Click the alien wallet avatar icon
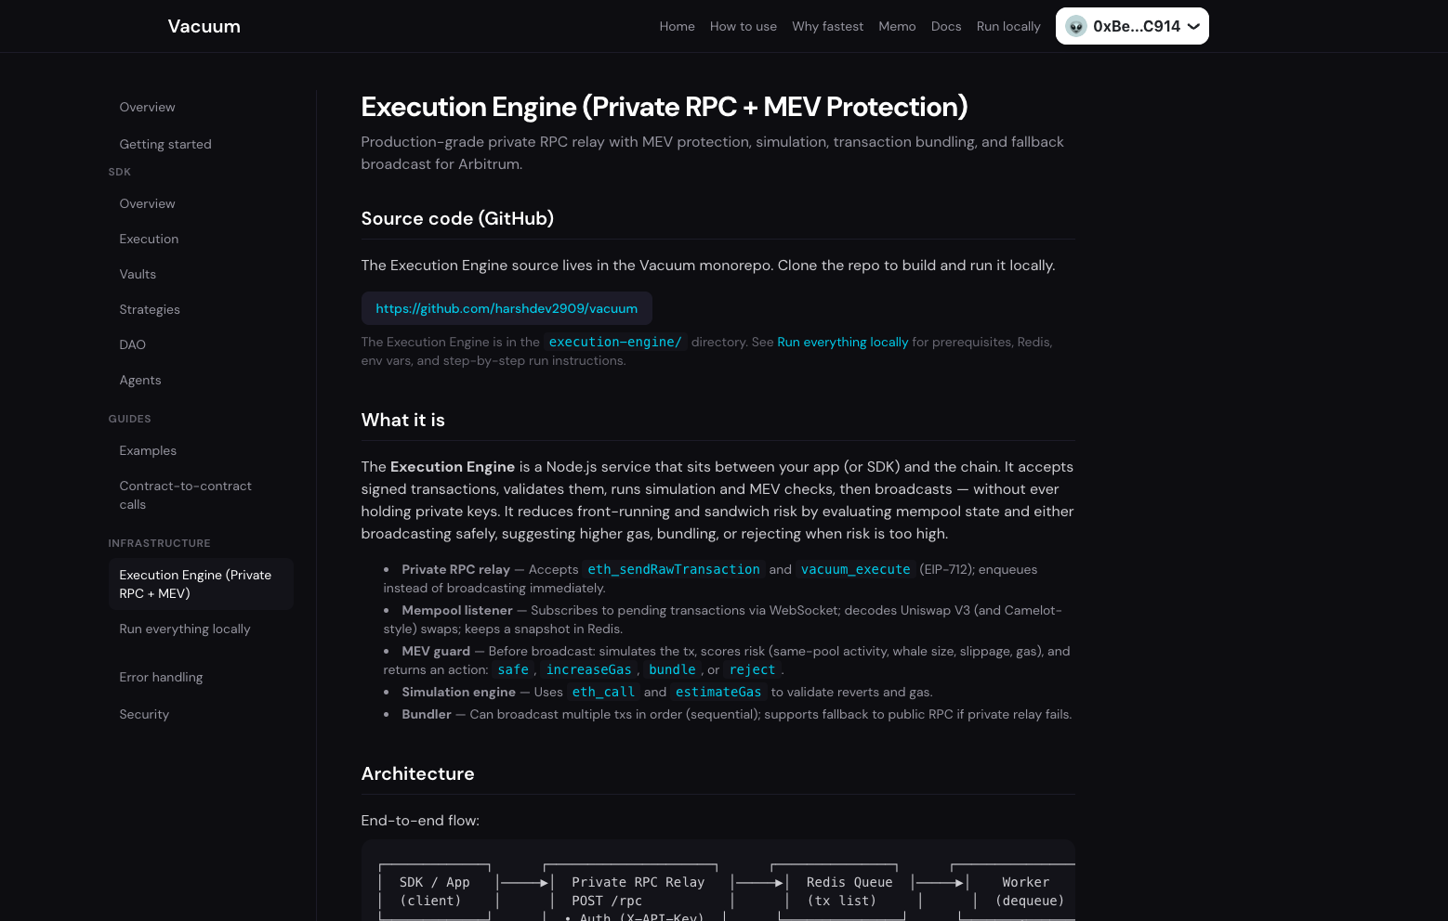This screenshot has height=921, width=1448. click(1076, 26)
